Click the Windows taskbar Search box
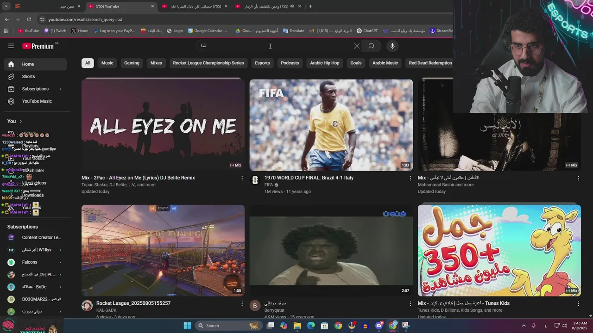The image size is (593, 333). click(228, 326)
